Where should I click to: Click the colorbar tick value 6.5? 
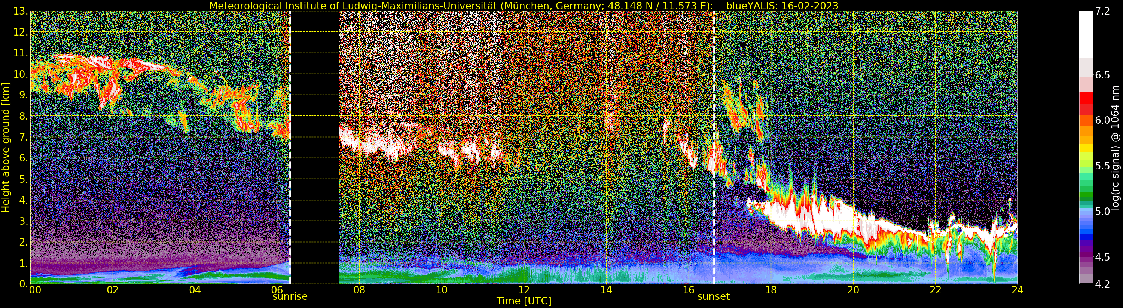[1102, 75]
